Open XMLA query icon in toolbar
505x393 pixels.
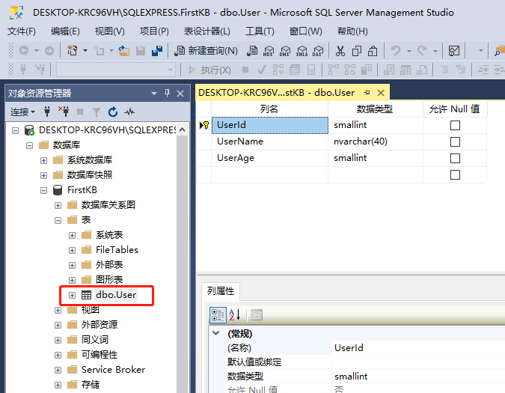302,51
